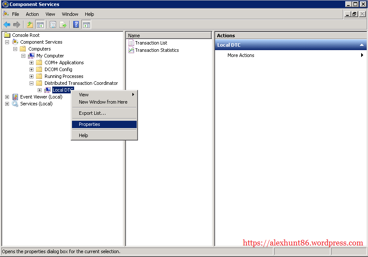
Task: Choose Export List... in context menu
Action: (x=104, y=113)
